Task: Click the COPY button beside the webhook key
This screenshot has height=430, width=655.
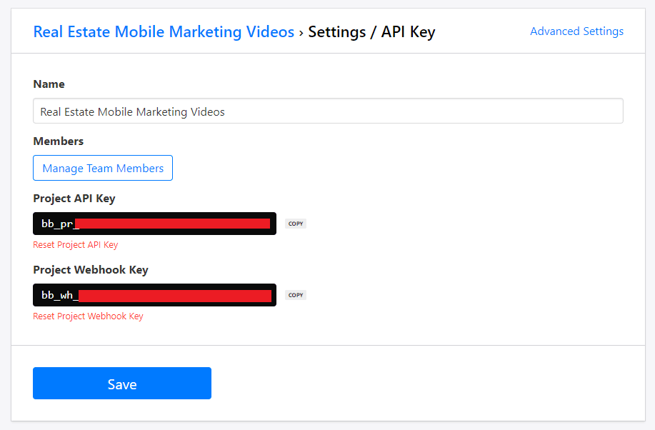Action: [x=295, y=294]
